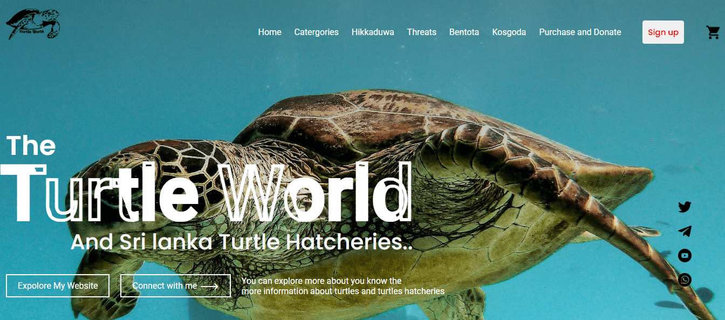Click the description text about turtles hatcheries

click(343, 286)
